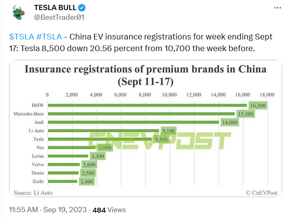Click the Zeekr 2,400 value label
This screenshot has width=288, height=219.
tap(87, 182)
